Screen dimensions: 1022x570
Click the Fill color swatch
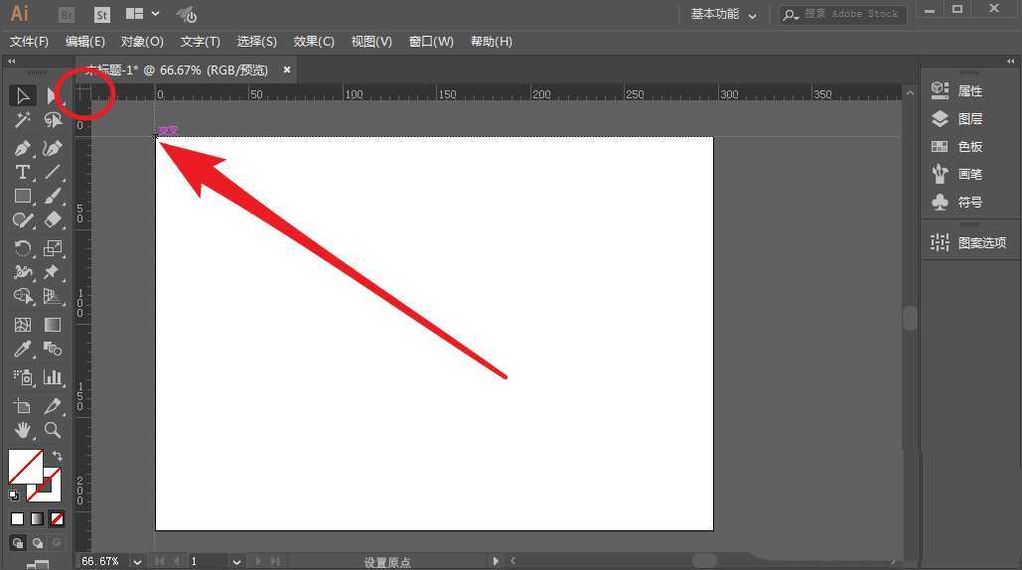coord(25,467)
